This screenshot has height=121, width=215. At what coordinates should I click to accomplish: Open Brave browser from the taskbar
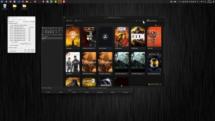click(43, 2)
